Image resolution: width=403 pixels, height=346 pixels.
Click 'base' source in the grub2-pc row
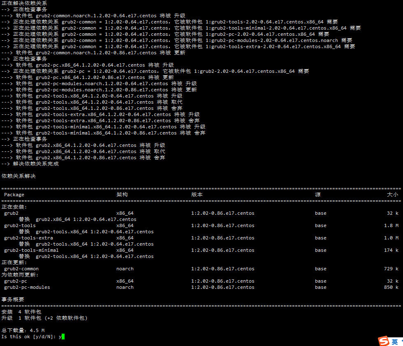pyautogui.click(x=321, y=281)
